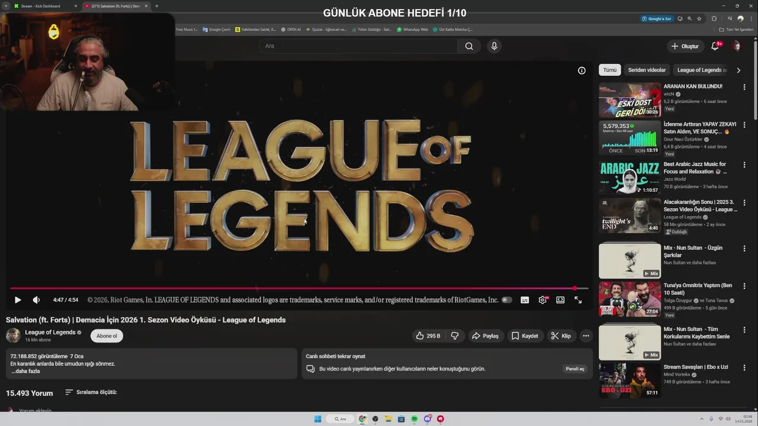Open the Oluştur create menu
The height and width of the screenshot is (426, 758).
pos(685,46)
